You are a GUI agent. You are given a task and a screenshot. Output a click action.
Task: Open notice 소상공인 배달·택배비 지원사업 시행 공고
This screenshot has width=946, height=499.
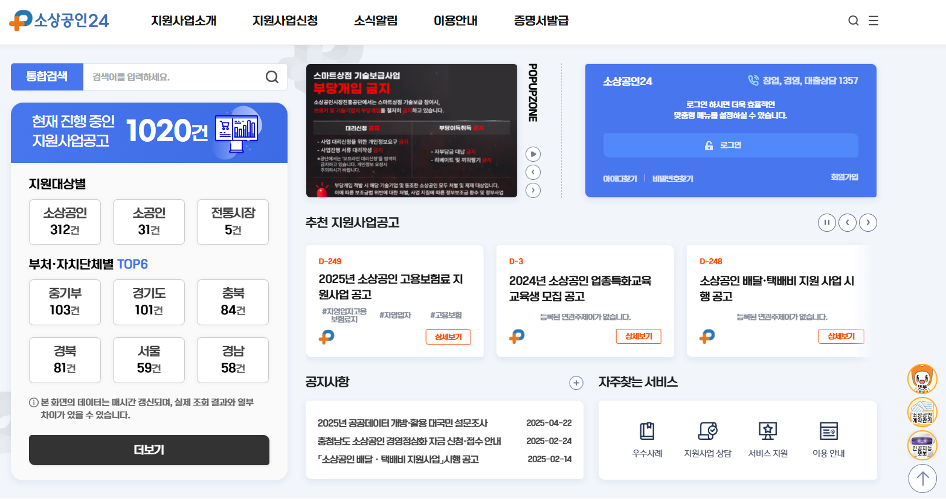[398, 459]
